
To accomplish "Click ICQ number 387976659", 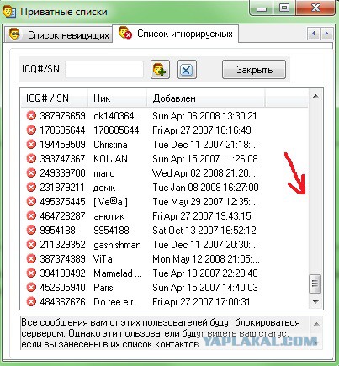I will [x=62, y=116].
